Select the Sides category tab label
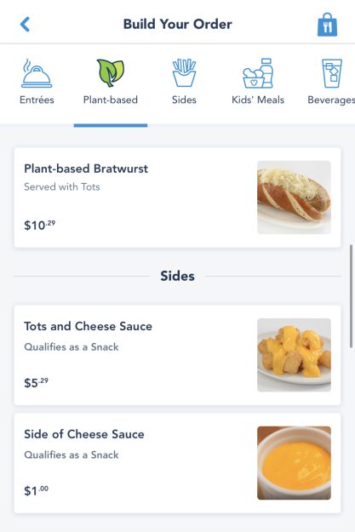The image size is (355, 532). 184,100
